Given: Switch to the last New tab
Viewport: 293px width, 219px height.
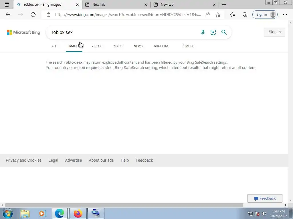Looking at the screenshot, I should click(185, 5).
